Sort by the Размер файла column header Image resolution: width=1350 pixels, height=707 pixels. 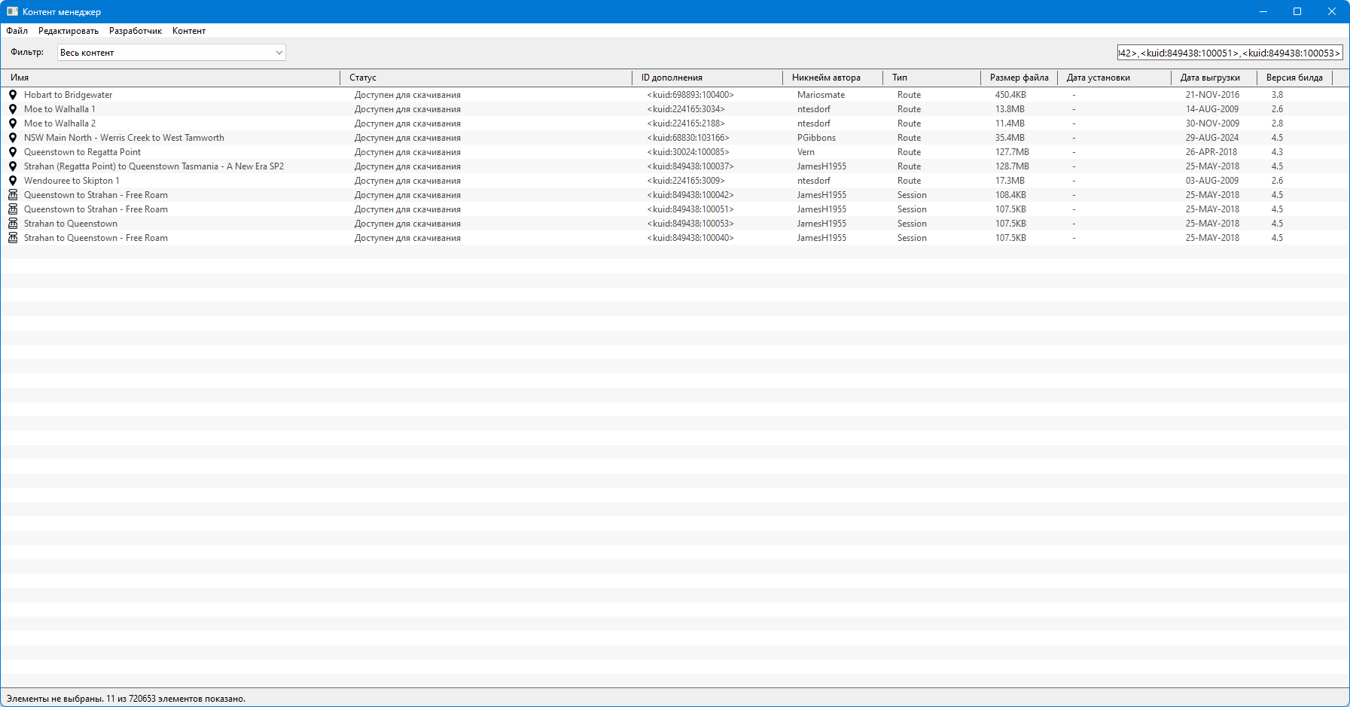click(1019, 78)
